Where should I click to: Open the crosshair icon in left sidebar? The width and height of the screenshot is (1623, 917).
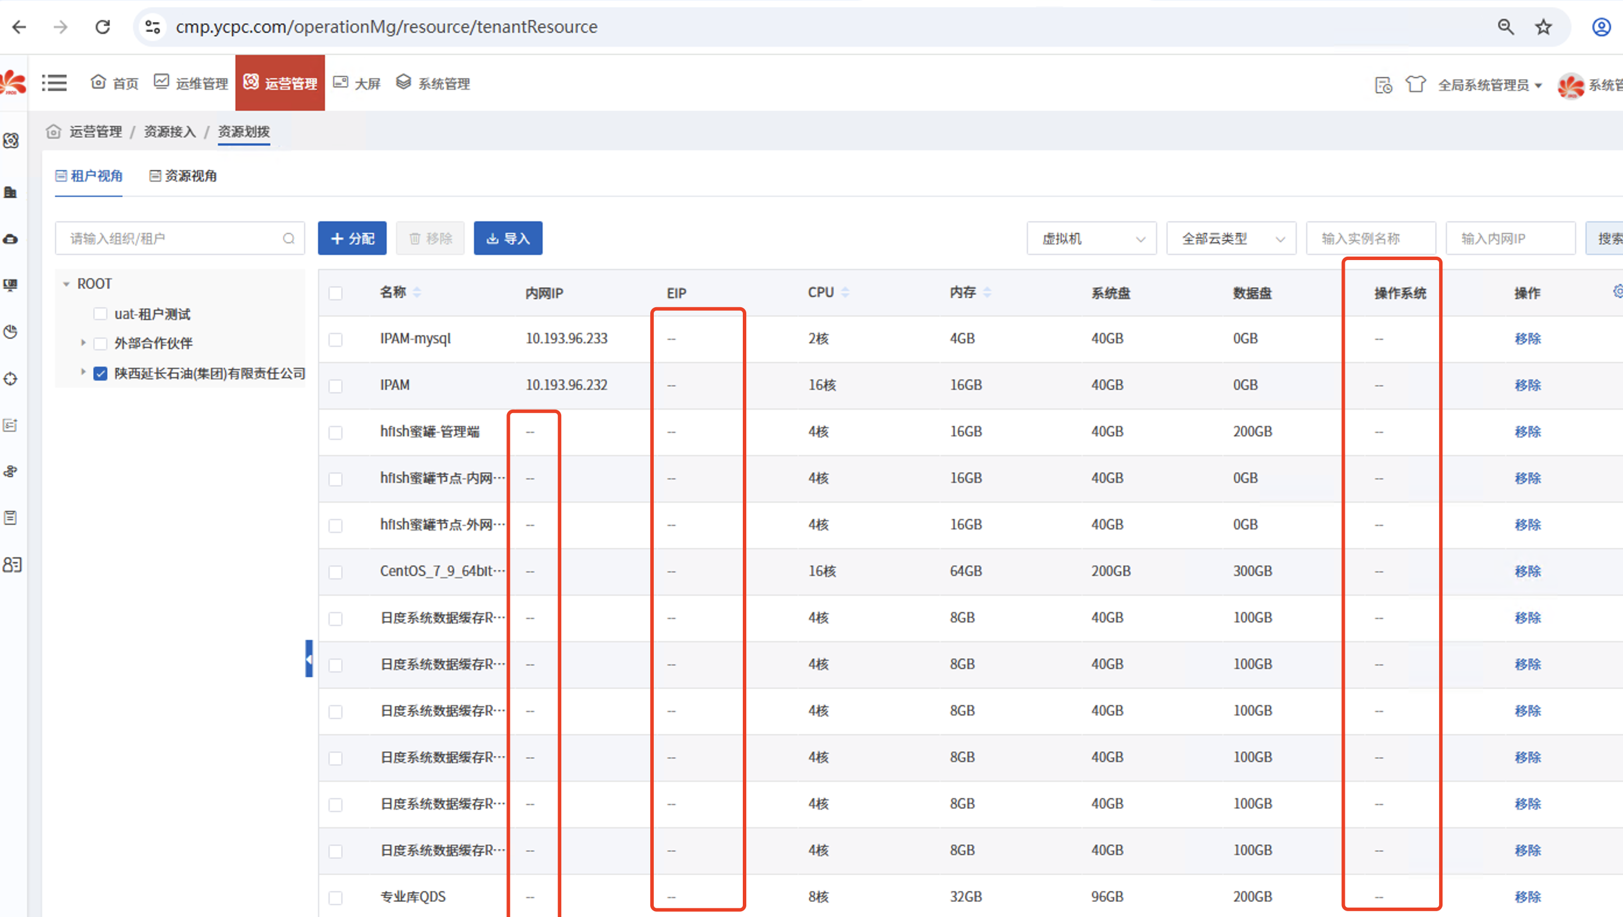point(10,379)
